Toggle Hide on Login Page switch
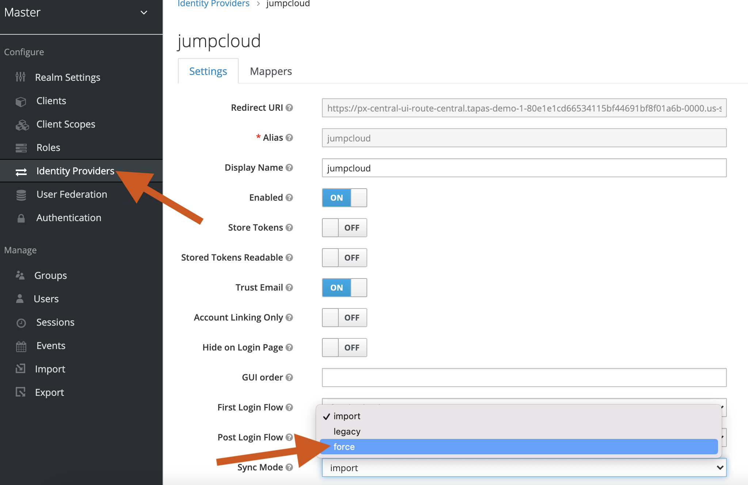This screenshot has width=748, height=485. [x=344, y=348]
